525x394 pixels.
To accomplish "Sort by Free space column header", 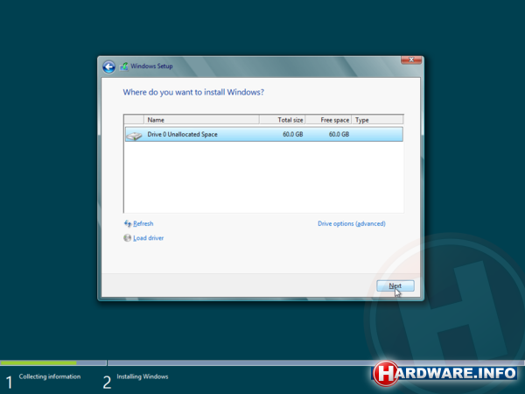I will 328,120.
